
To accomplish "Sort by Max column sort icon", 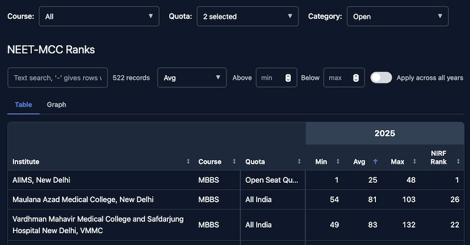I will tap(415, 162).
